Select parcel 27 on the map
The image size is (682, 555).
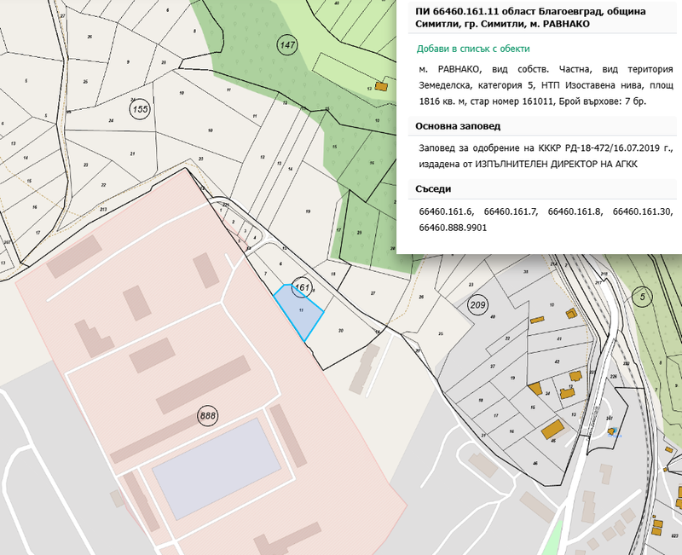point(373,292)
